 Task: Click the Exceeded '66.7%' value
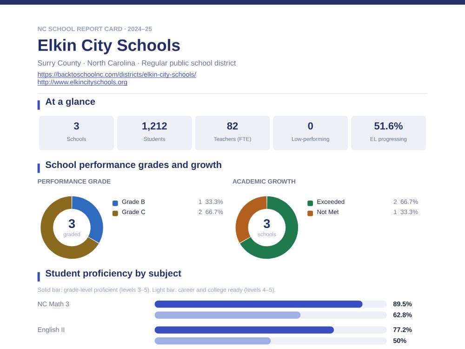pyautogui.click(x=409, y=202)
